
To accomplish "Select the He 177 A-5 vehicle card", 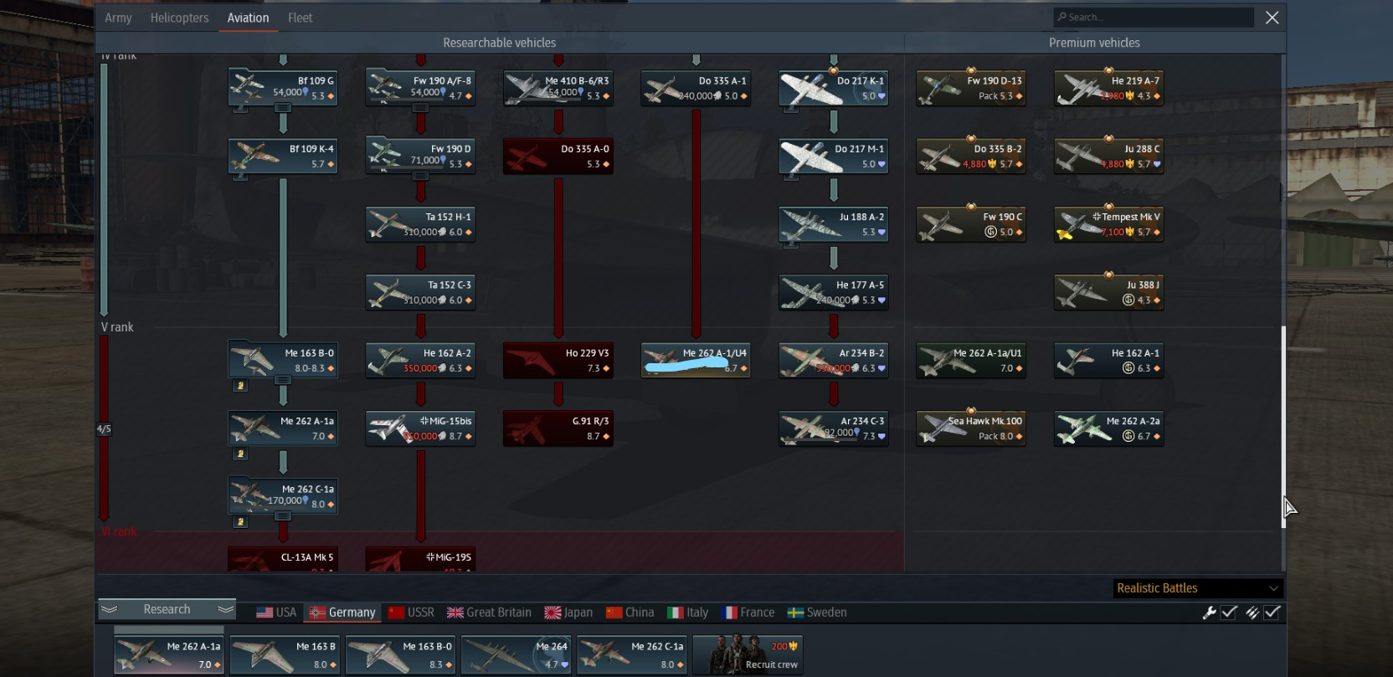I will [x=833, y=292].
